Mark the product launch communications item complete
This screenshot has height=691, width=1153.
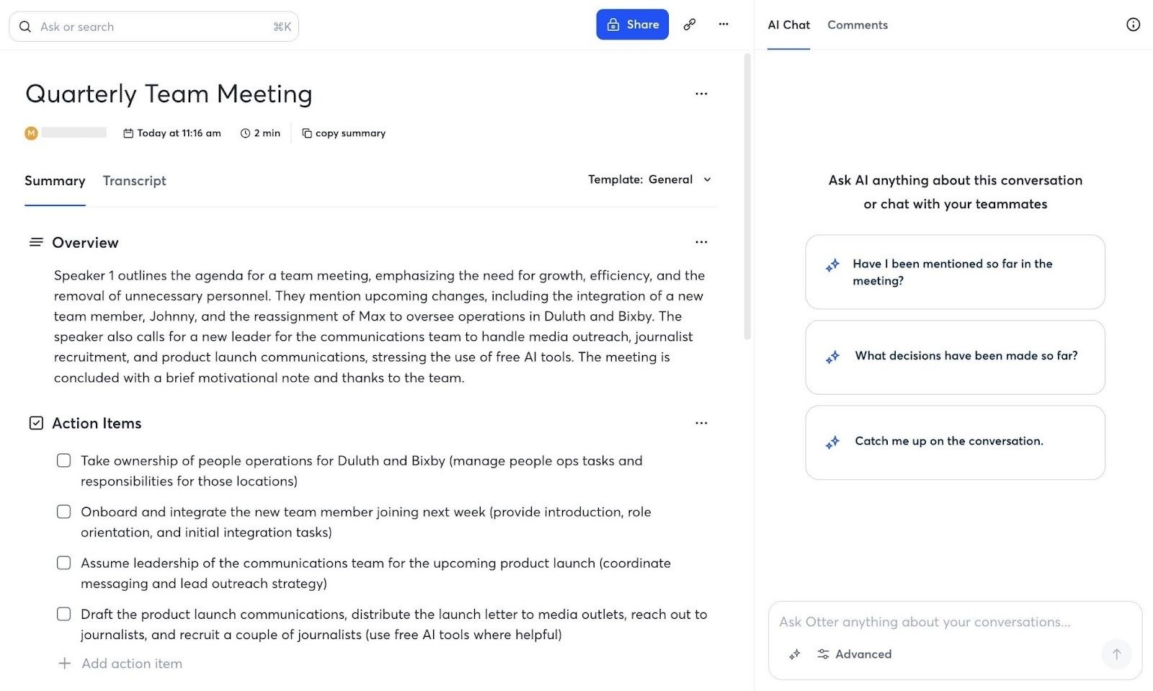click(x=64, y=614)
